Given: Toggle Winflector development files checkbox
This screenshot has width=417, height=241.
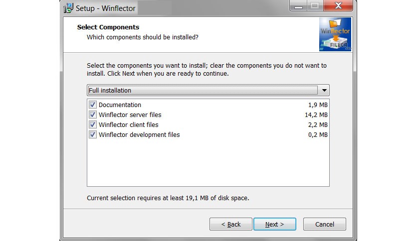Looking at the screenshot, I should (93, 134).
